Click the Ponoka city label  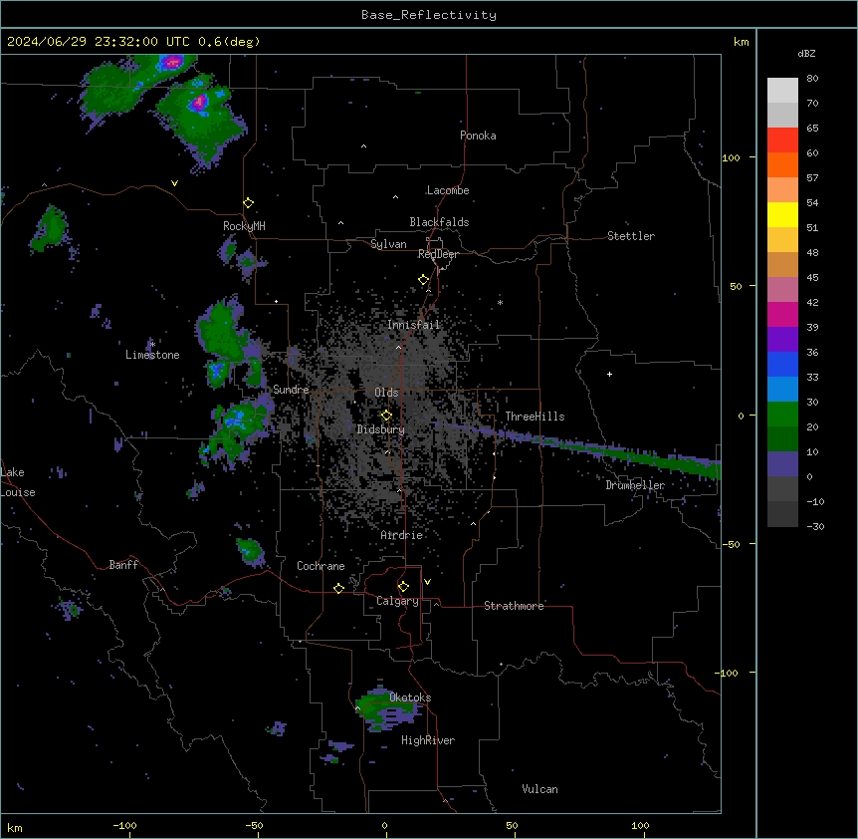pos(478,136)
